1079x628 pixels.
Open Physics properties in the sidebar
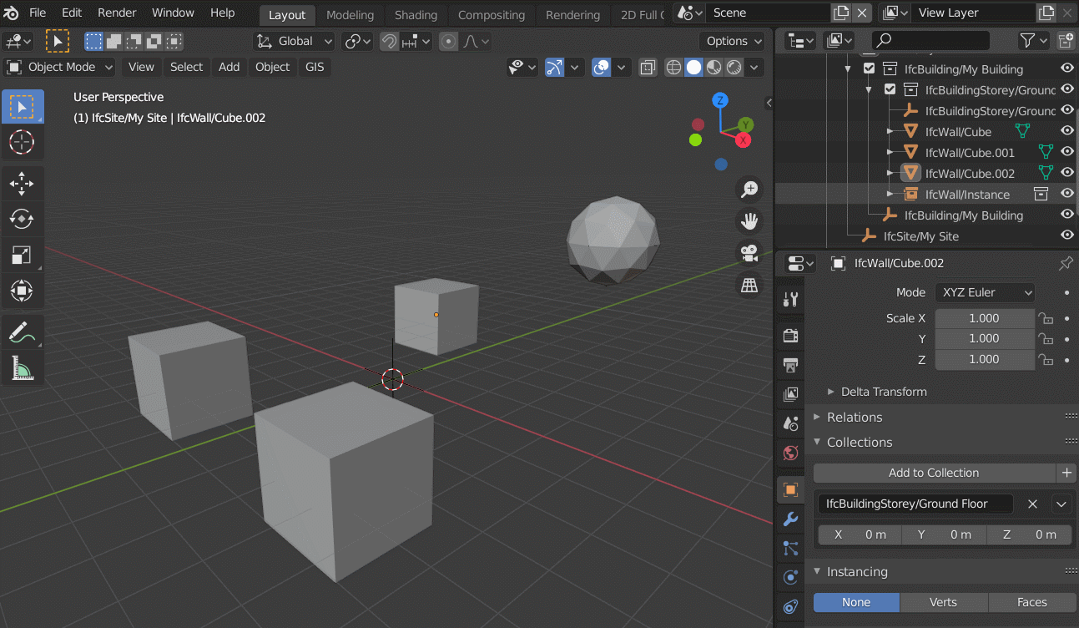click(x=789, y=576)
